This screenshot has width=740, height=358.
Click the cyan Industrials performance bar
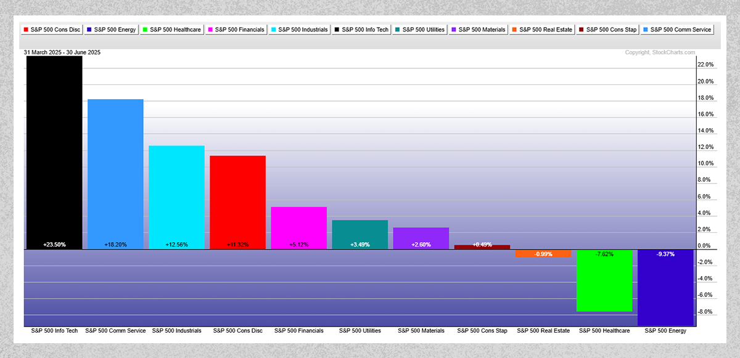coord(176,197)
